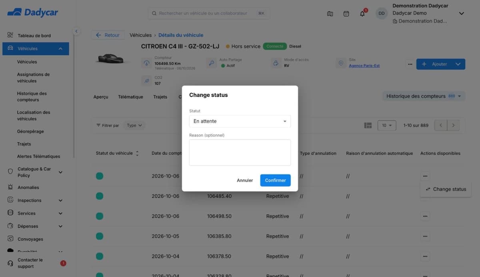Image resolution: width=480 pixels, height=277 pixels.
Task: Switch to the Aperçu tab
Action: tap(101, 97)
